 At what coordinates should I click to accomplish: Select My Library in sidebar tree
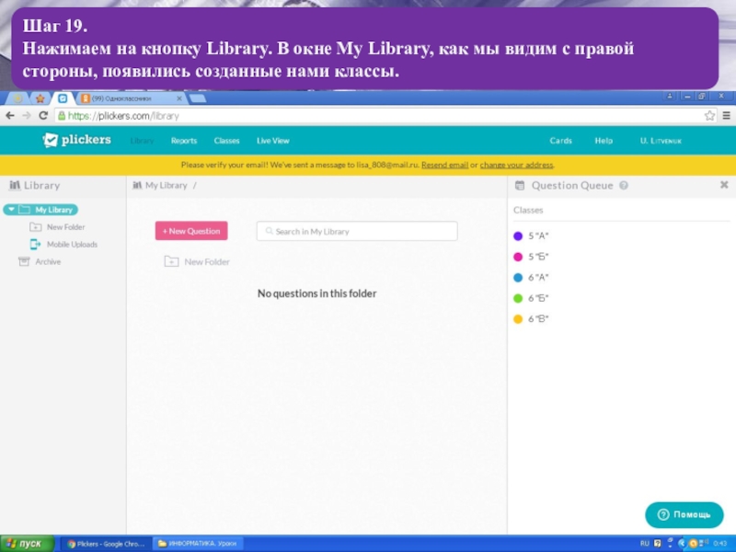tap(53, 210)
